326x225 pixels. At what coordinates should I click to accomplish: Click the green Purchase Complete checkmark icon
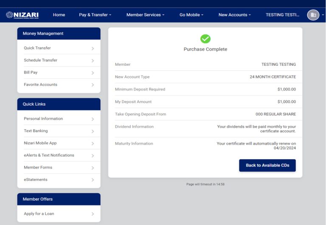[205, 39]
